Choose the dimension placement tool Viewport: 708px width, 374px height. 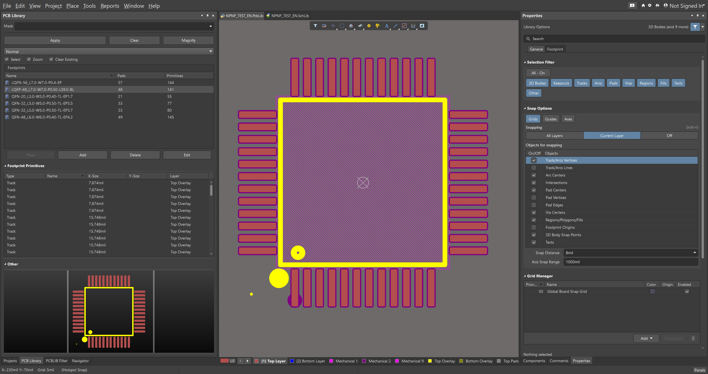pos(413,26)
